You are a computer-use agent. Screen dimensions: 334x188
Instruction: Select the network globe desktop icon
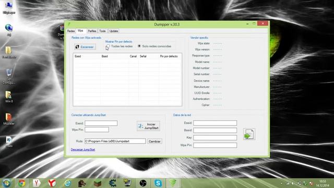9,30
